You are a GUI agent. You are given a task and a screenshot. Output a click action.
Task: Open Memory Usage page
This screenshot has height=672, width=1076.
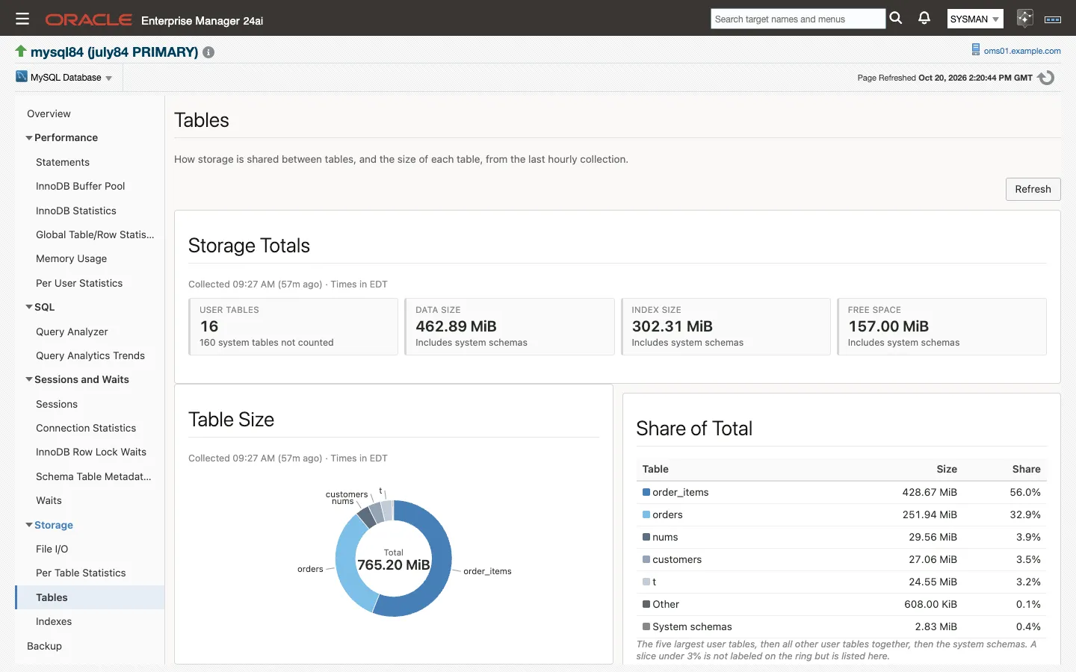point(71,258)
